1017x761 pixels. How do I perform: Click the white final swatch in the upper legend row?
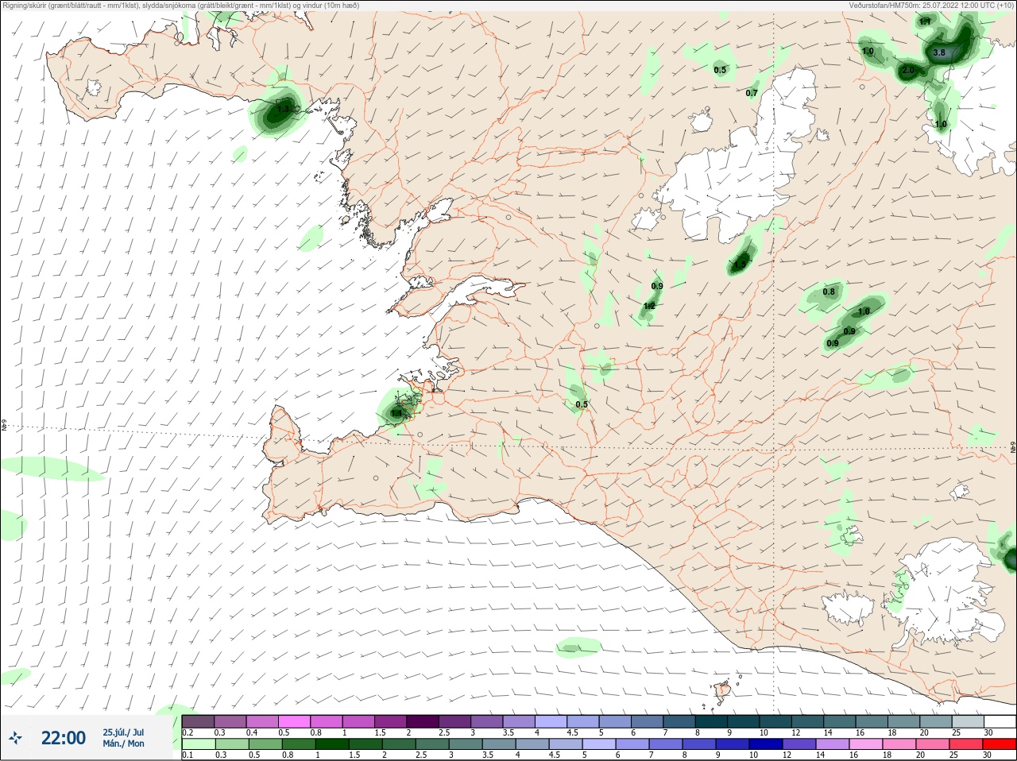point(1000,721)
